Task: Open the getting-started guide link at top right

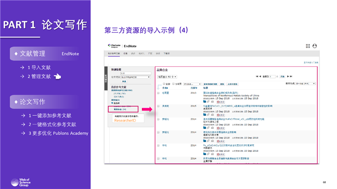Action: coord(311,63)
